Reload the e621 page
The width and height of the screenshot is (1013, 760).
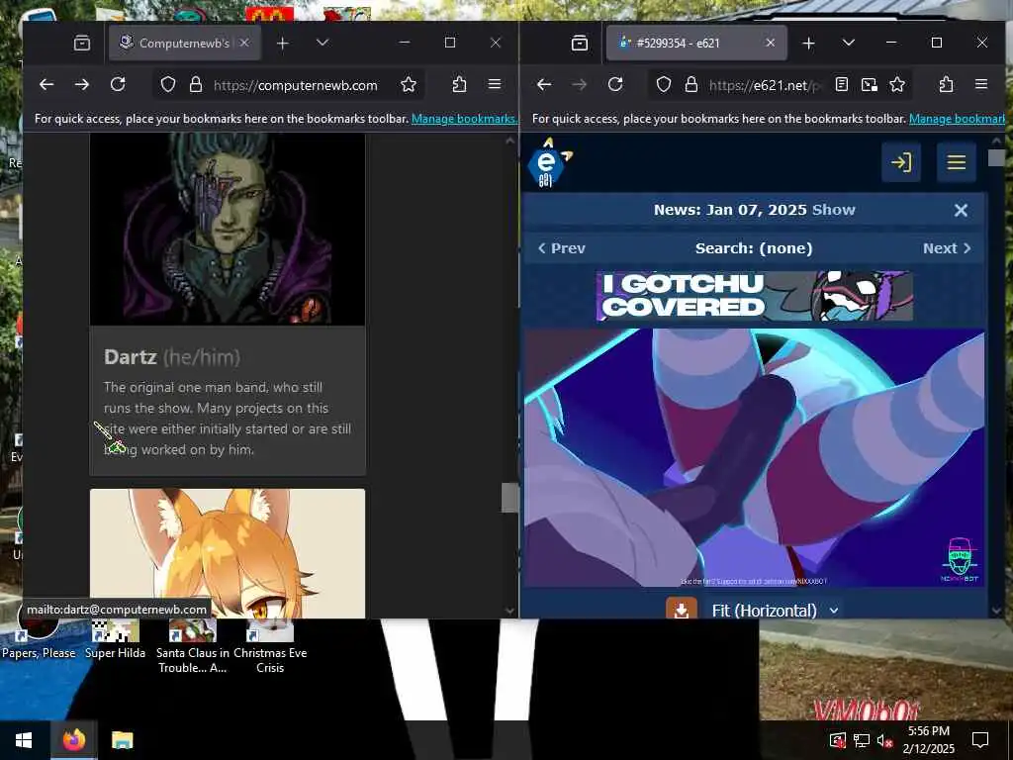point(615,84)
